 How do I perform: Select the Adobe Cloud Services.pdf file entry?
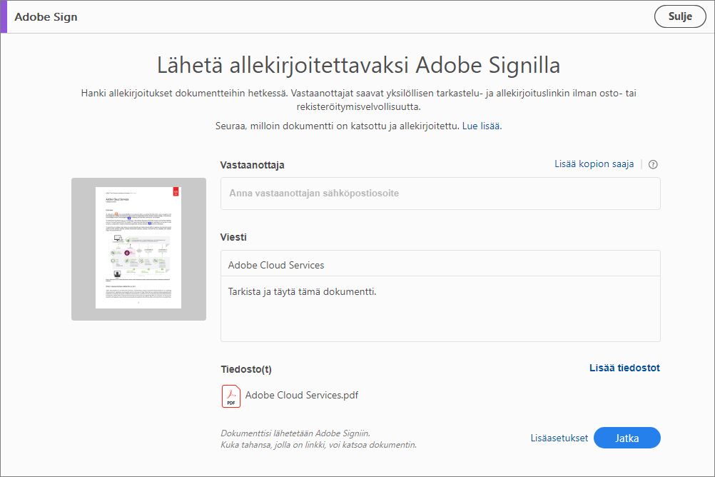(301, 395)
